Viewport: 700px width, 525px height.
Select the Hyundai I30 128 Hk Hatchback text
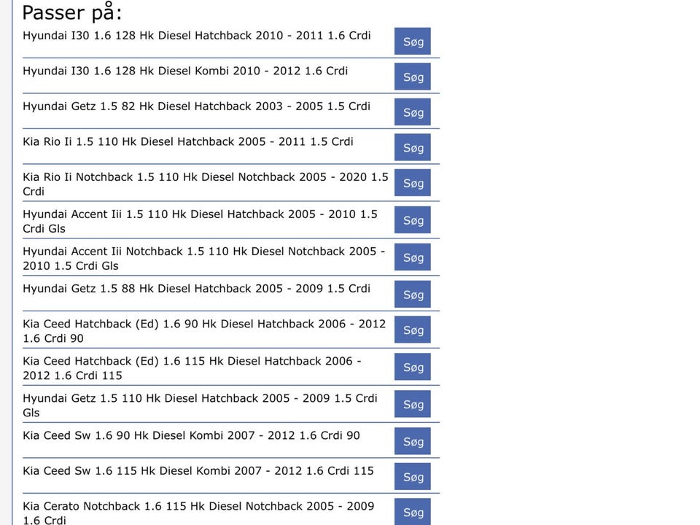click(196, 36)
